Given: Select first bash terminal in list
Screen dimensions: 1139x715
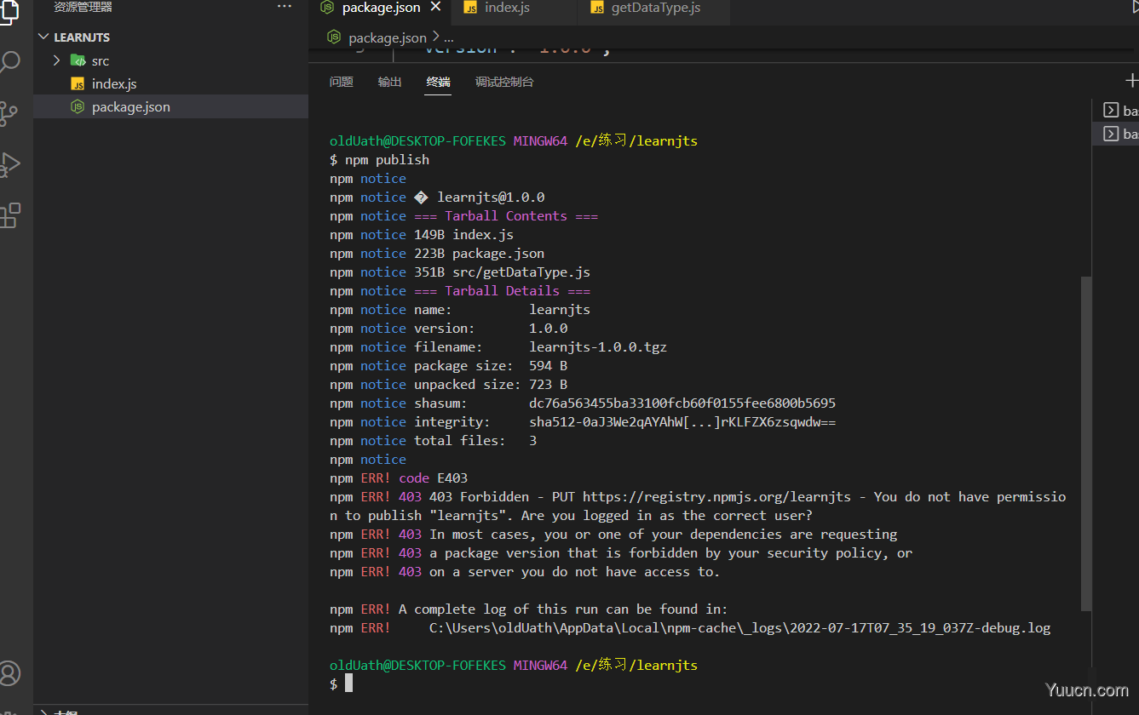Looking at the screenshot, I should (1116, 110).
